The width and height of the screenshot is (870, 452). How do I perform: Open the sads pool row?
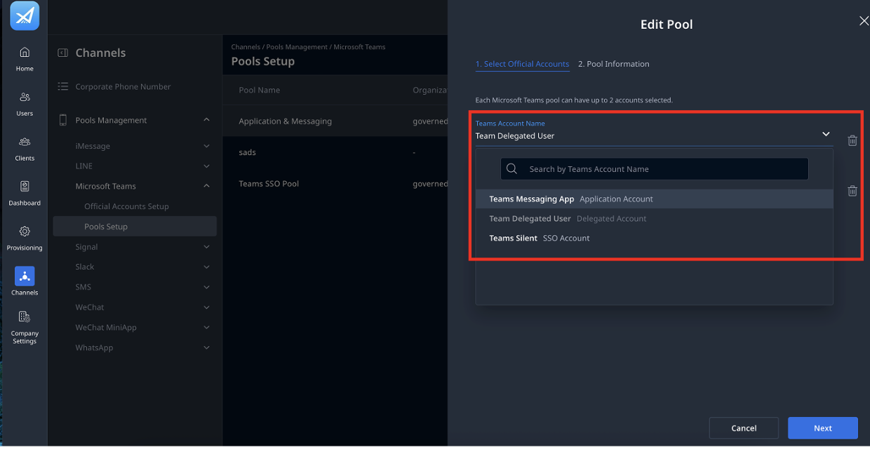(x=335, y=152)
